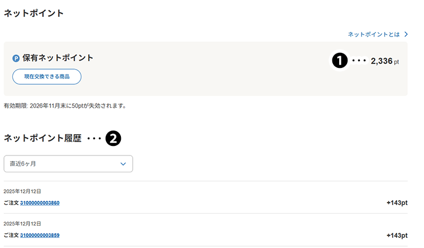The height and width of the screenshot is (248, 424).
Task: Open the ネットポイントとは link
Action: click(373, 34)
